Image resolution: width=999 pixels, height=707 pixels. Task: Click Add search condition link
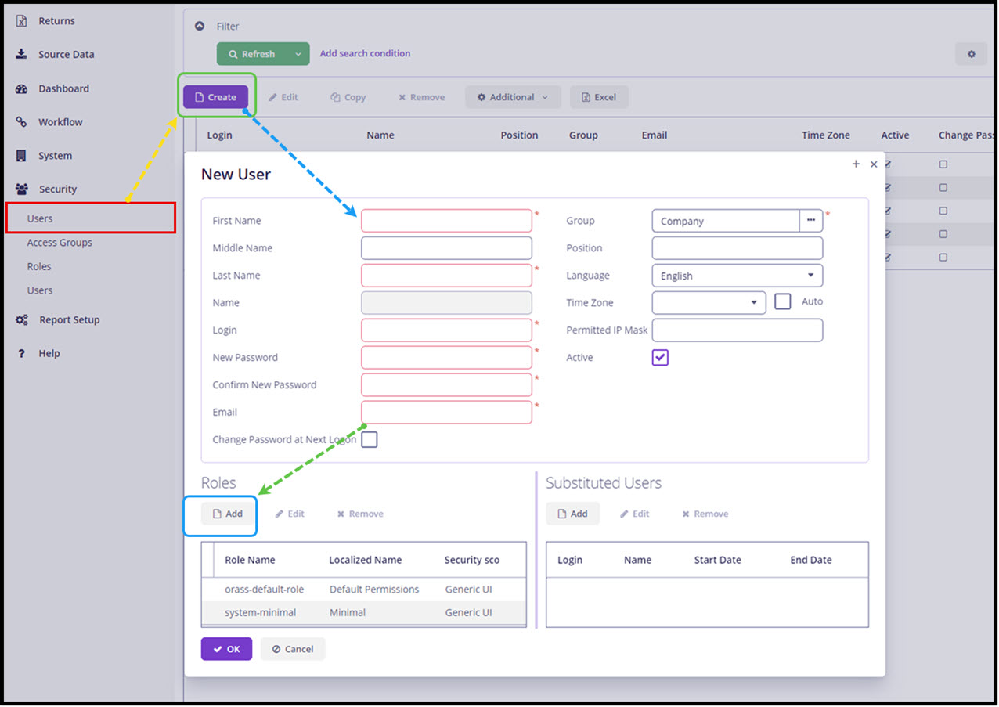pyautogui.click(x=365, y=53)
